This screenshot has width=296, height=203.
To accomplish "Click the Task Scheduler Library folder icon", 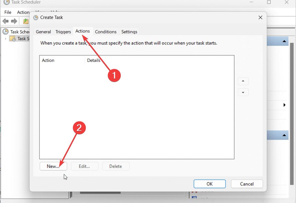I will (x=12, y=38).
